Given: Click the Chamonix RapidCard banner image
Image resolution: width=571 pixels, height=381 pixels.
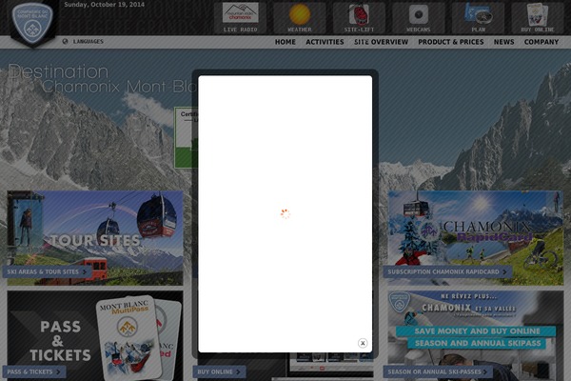Looking at the screenshot, I should click(476, 238).
